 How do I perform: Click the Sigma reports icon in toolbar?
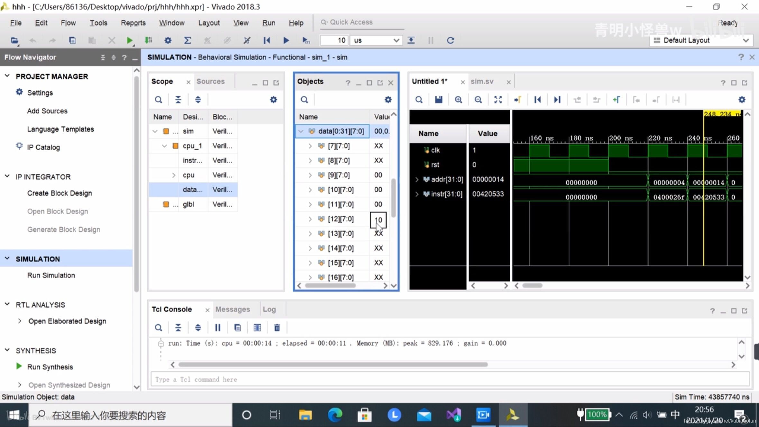(x=187, y=40)
